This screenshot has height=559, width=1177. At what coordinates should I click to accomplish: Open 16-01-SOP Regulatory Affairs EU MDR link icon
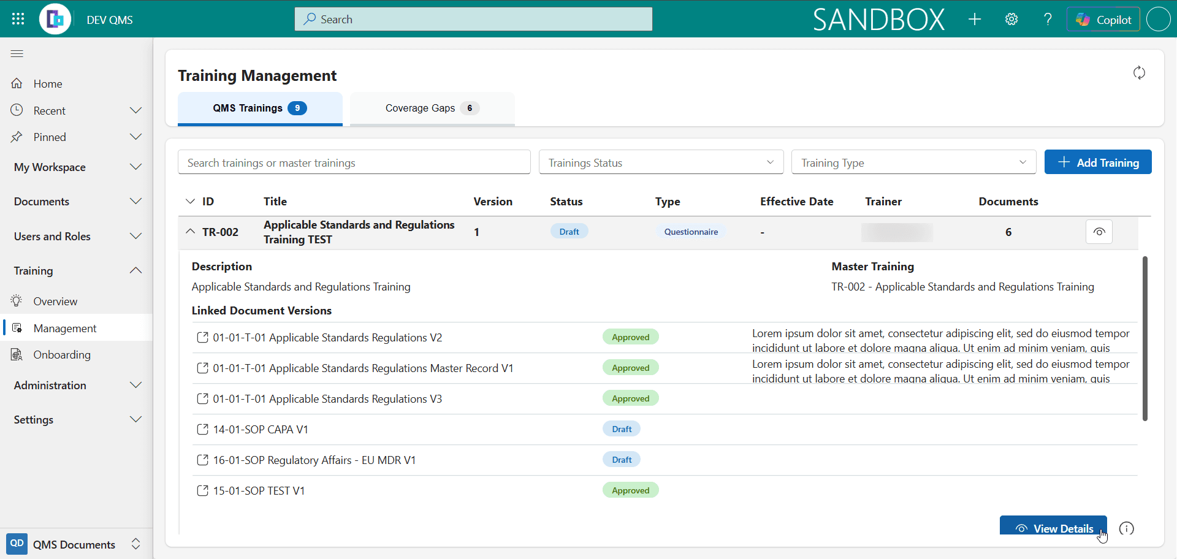point(202,460)
